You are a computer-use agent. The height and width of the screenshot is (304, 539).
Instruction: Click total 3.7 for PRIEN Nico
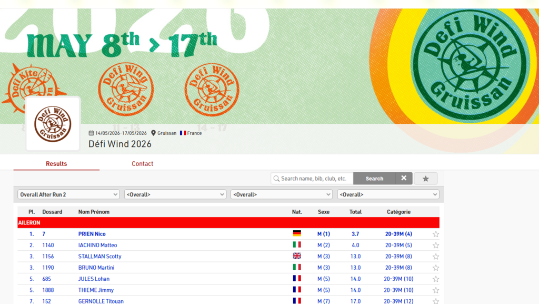click(355, 234)
